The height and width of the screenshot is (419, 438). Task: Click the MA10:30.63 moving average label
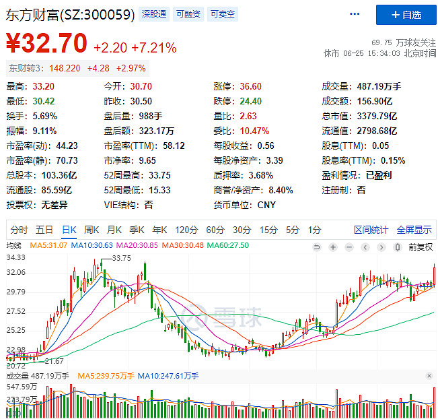pos(92,245)
